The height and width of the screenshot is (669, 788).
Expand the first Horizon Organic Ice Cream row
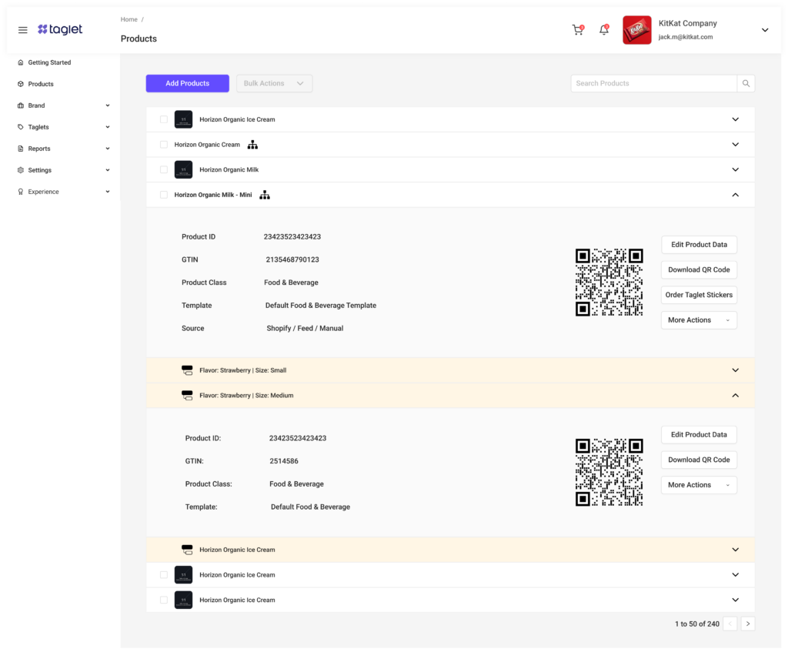(x=735, y=119)
